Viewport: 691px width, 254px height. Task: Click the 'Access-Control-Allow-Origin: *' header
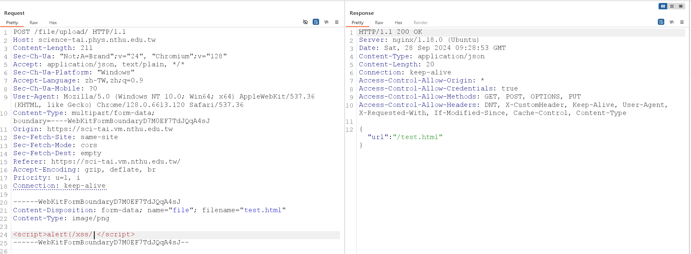422,80
